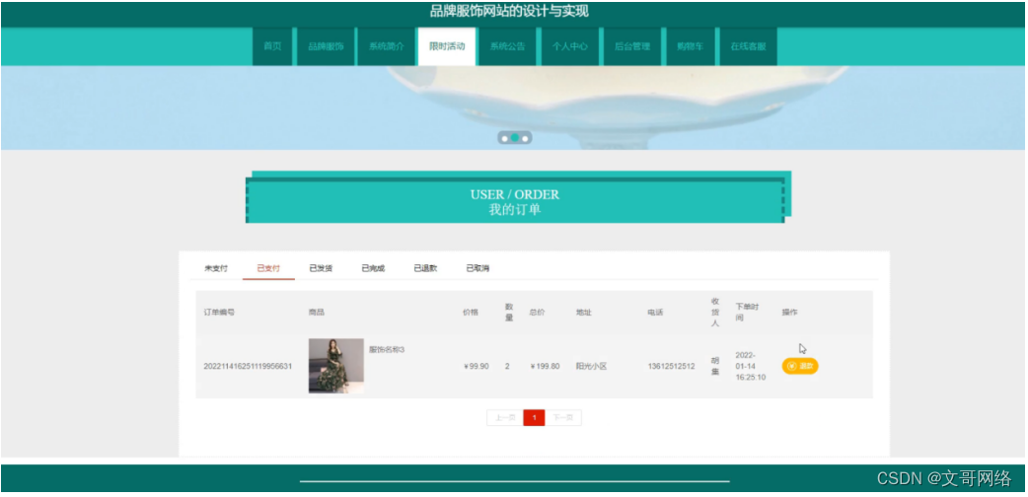
Task: Click the 价格 column header
Action: pyautogui.click(x=471, y=312)
